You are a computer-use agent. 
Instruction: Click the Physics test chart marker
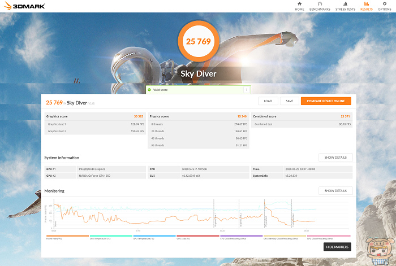pyautogui.click(x=266, y=221)
